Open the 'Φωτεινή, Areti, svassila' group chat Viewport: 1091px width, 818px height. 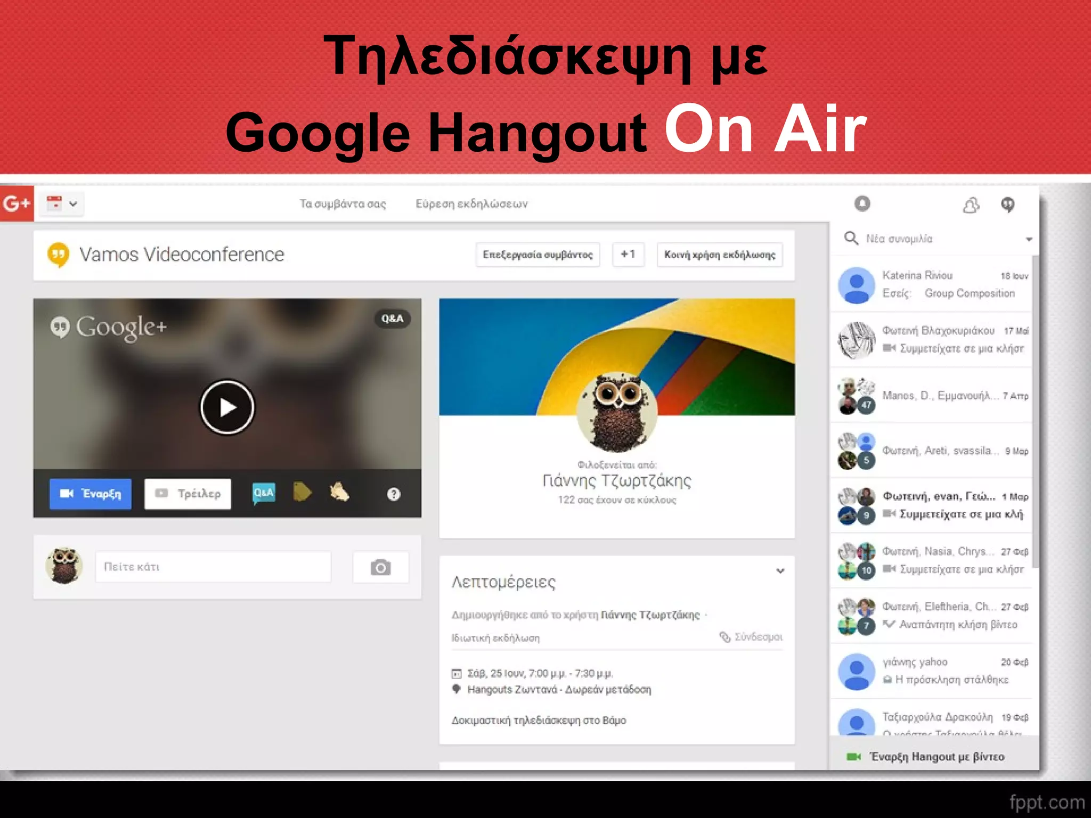931,451
